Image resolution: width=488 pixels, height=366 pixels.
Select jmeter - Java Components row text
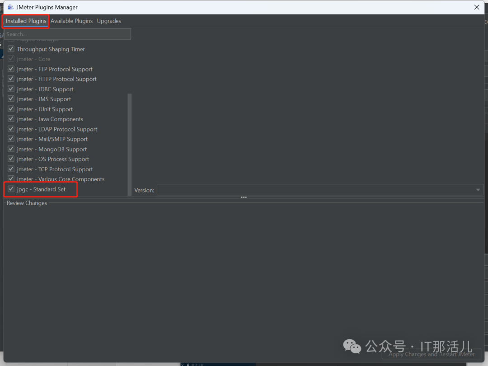click(x=50, y=119)
